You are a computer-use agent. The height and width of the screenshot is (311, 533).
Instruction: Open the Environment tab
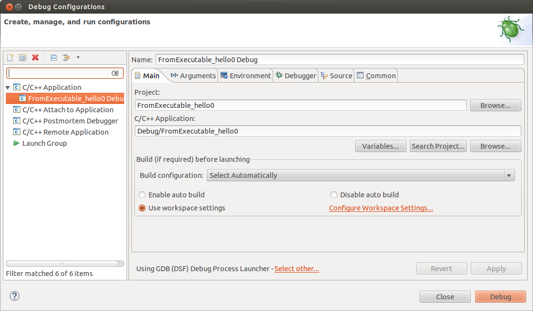pyautogui.click(x=245, y=76)
